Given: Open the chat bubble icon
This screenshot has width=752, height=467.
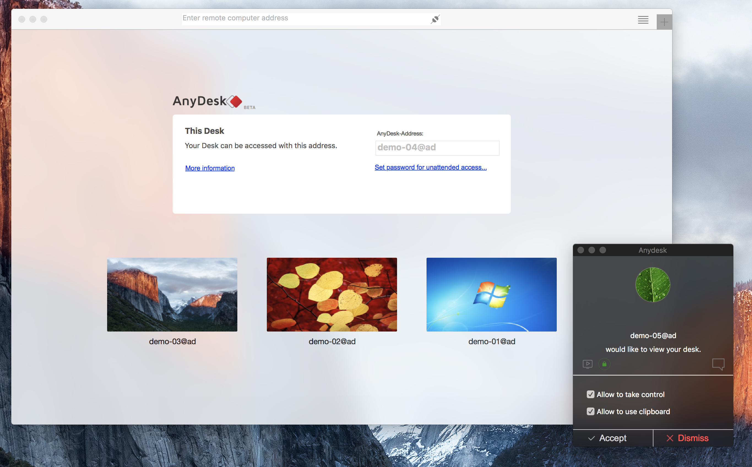Looking at the screenshot, I should point(718,364).
